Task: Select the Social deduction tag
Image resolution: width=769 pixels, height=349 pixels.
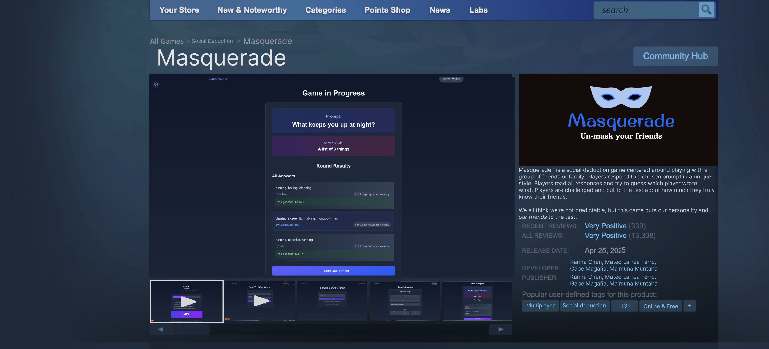Action: click(x=585, y=306)
